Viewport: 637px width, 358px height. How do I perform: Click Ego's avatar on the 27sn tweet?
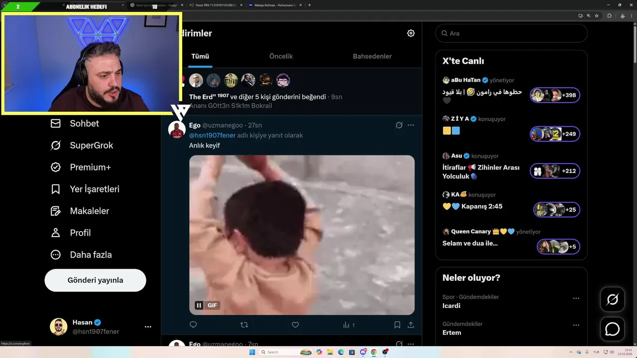[177, 130]
